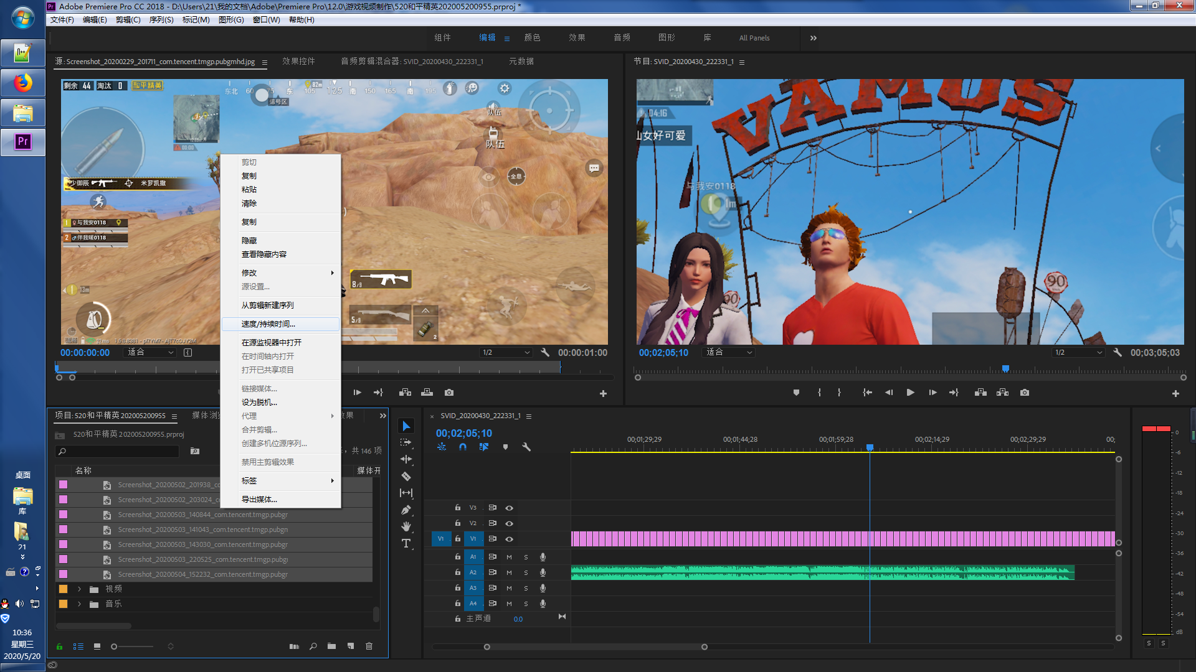Open Program monitor settings wrench
The width and height of the screenshot is (1196, 672).
1118,352
